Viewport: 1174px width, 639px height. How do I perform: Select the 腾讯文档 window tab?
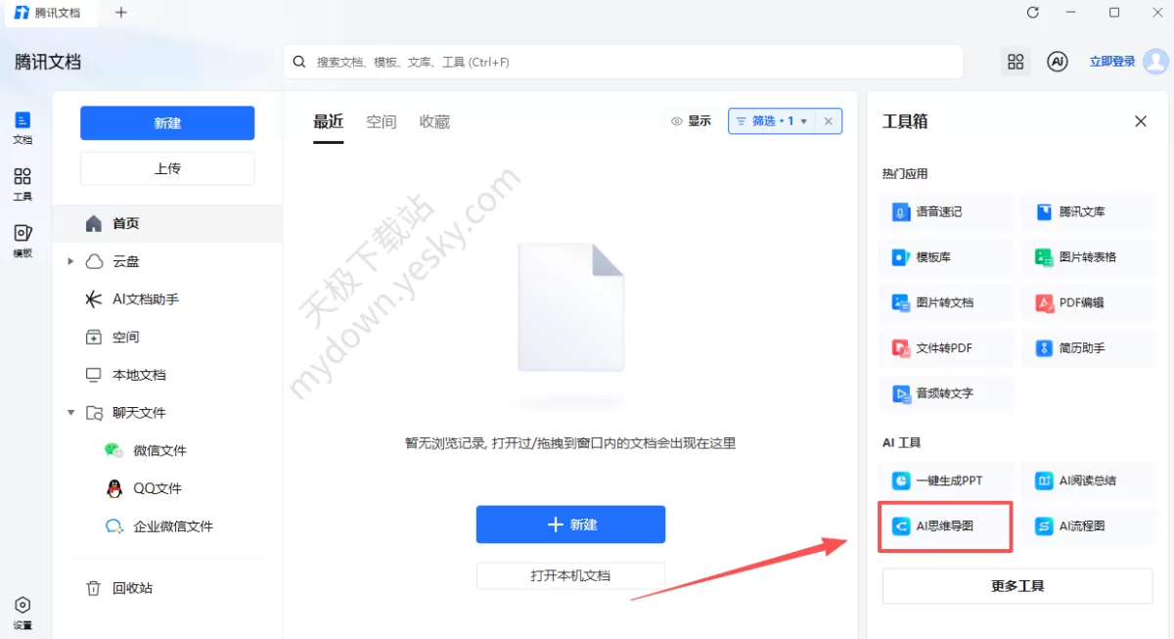[x=51, y=13]
